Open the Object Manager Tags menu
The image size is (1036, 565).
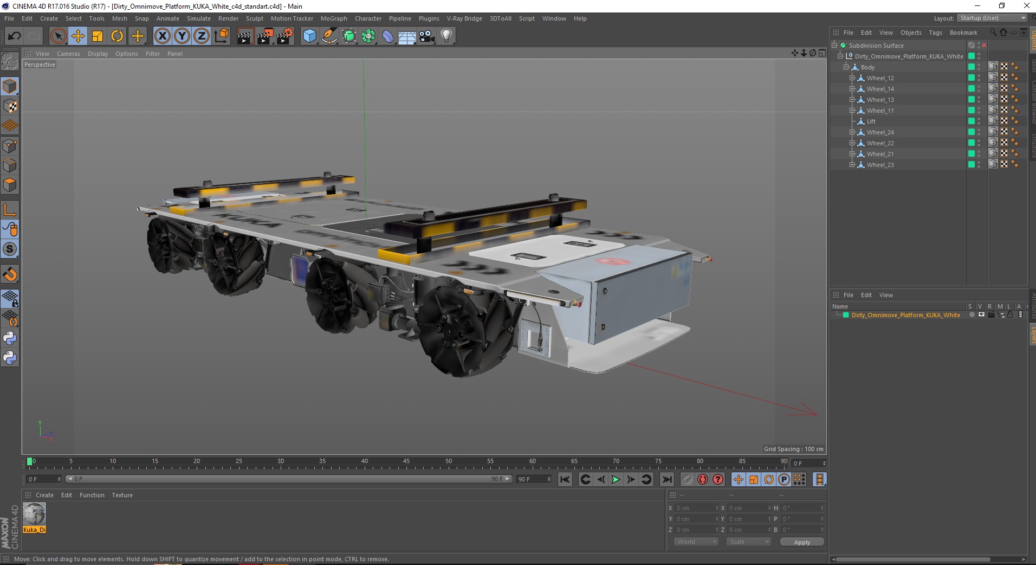[935, 33]
